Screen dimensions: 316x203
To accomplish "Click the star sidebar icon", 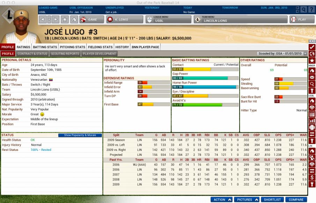I will [312, 60].
